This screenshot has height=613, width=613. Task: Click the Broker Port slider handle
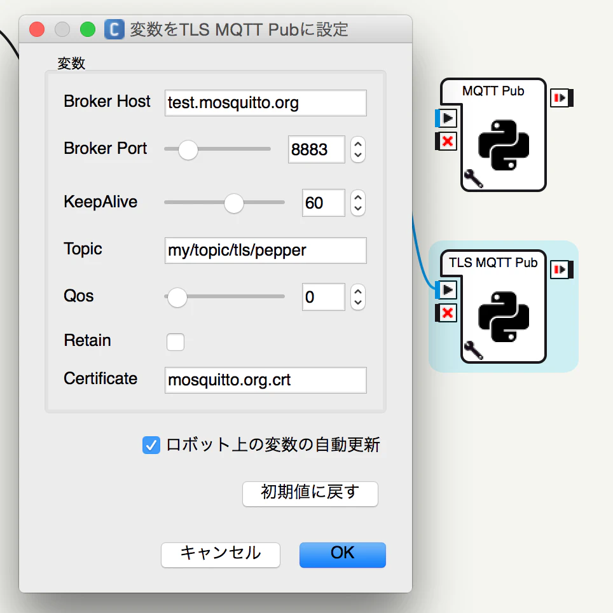pos(188,149)
